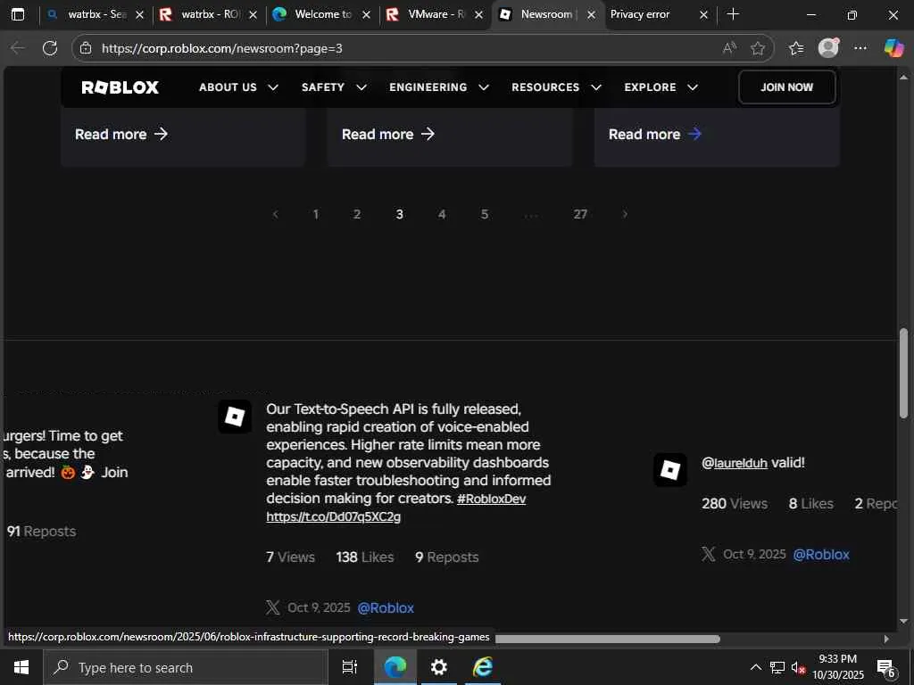Click the scrollbar down arrow

point(903,622)
